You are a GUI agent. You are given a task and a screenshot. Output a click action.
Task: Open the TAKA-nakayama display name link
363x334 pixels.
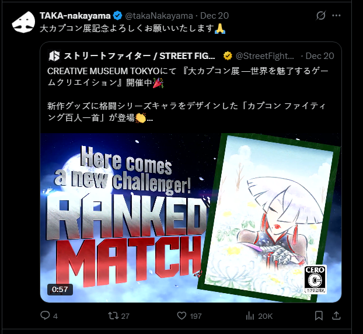tap(75, 16)
